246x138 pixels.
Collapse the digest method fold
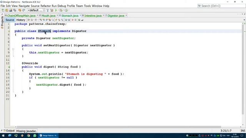[x=13, y=71]
